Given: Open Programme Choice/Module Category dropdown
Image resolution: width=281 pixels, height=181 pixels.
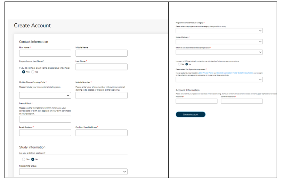Looking at the screenshot, I should click(219, 31).
